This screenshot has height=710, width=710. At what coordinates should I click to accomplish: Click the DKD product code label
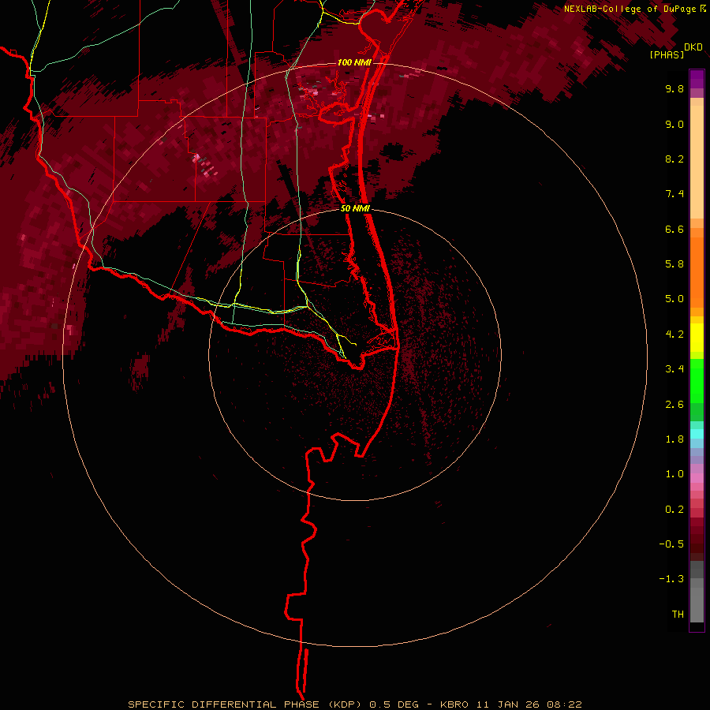coord(693,47)
